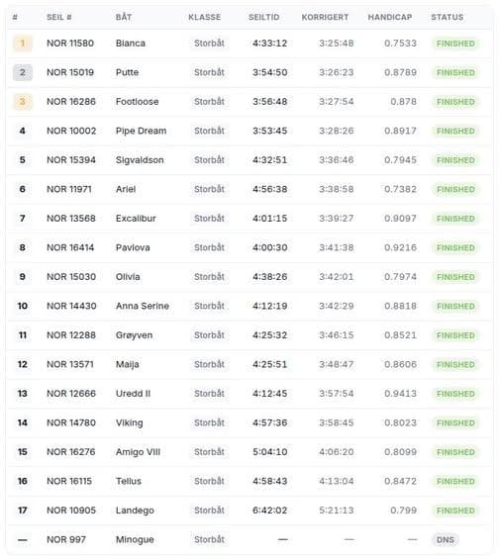The height and width of the screenshot is (559, 501).
Task: Click Amigo VIII sail time 5:04:10
Action: click(270, 452)
